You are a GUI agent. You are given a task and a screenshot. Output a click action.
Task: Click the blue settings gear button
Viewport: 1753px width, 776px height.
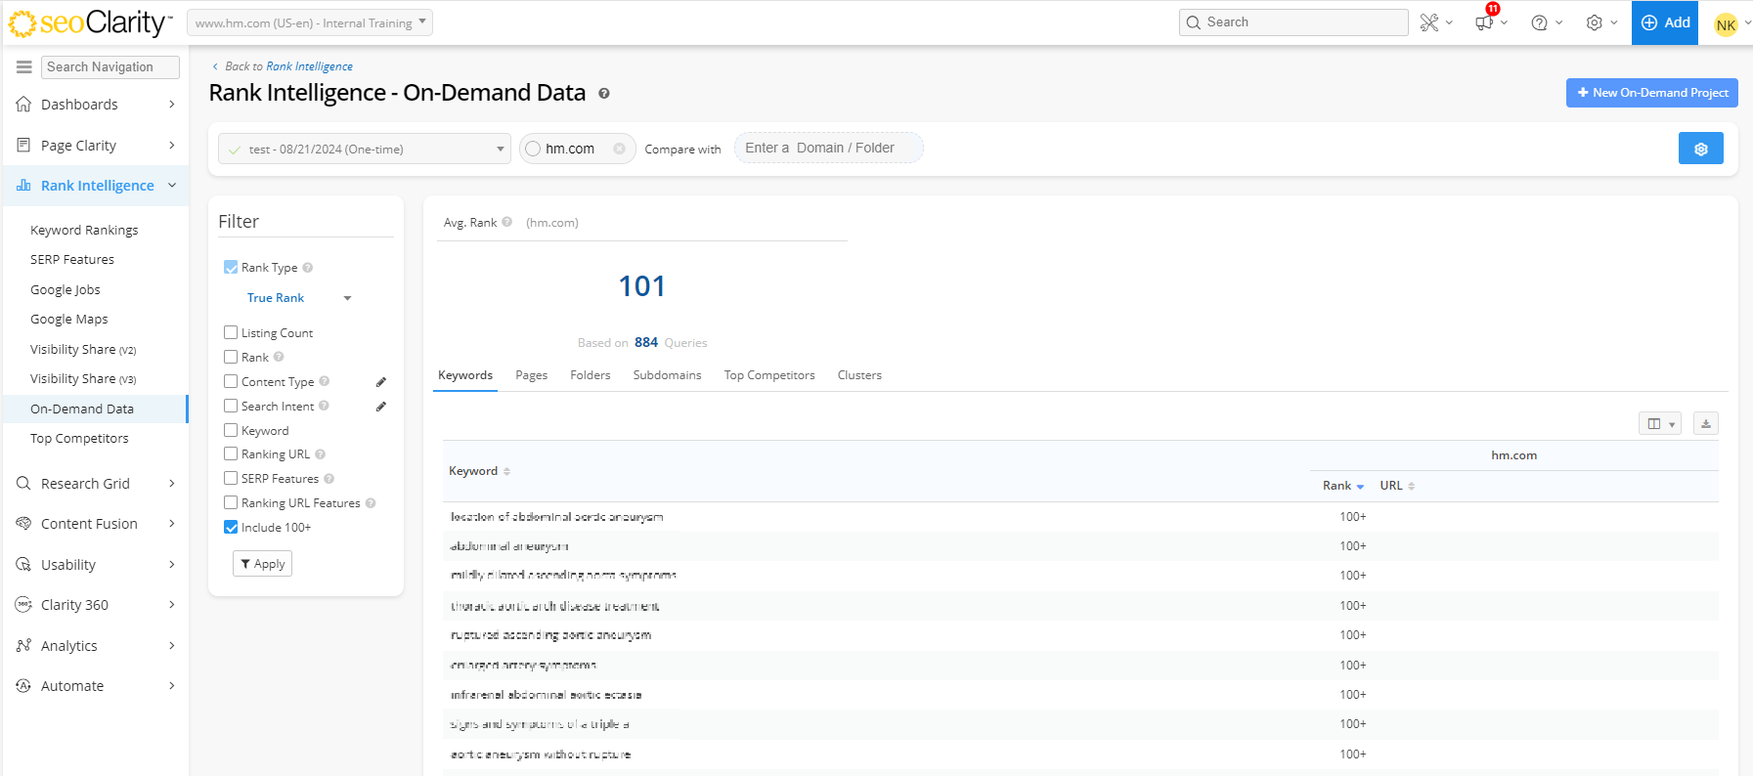pos(1700,149)
